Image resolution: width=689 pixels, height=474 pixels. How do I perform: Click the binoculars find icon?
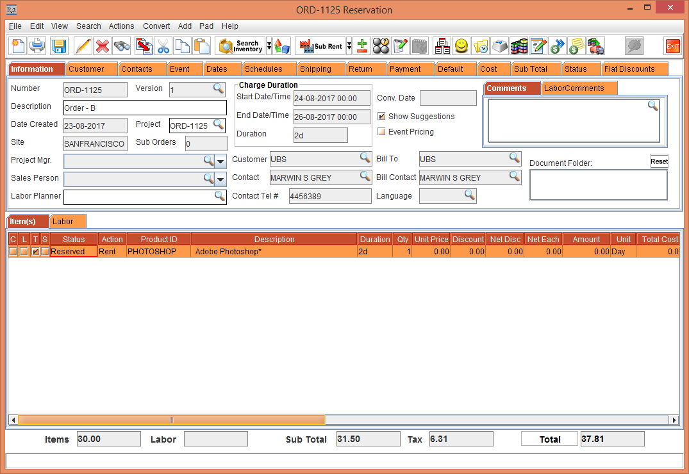(x=122, y=46)
